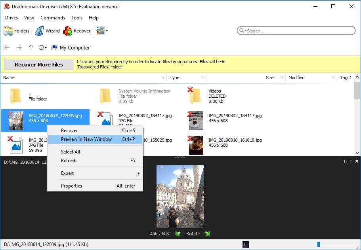Screen dimensions: 361x250
Task: Click the My Computer location label
Action: point(74,48)
